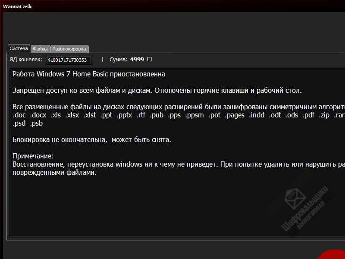Switch to the Система tab
The height and width of the screenshot is (259, 345).
(x=19, y=49)
